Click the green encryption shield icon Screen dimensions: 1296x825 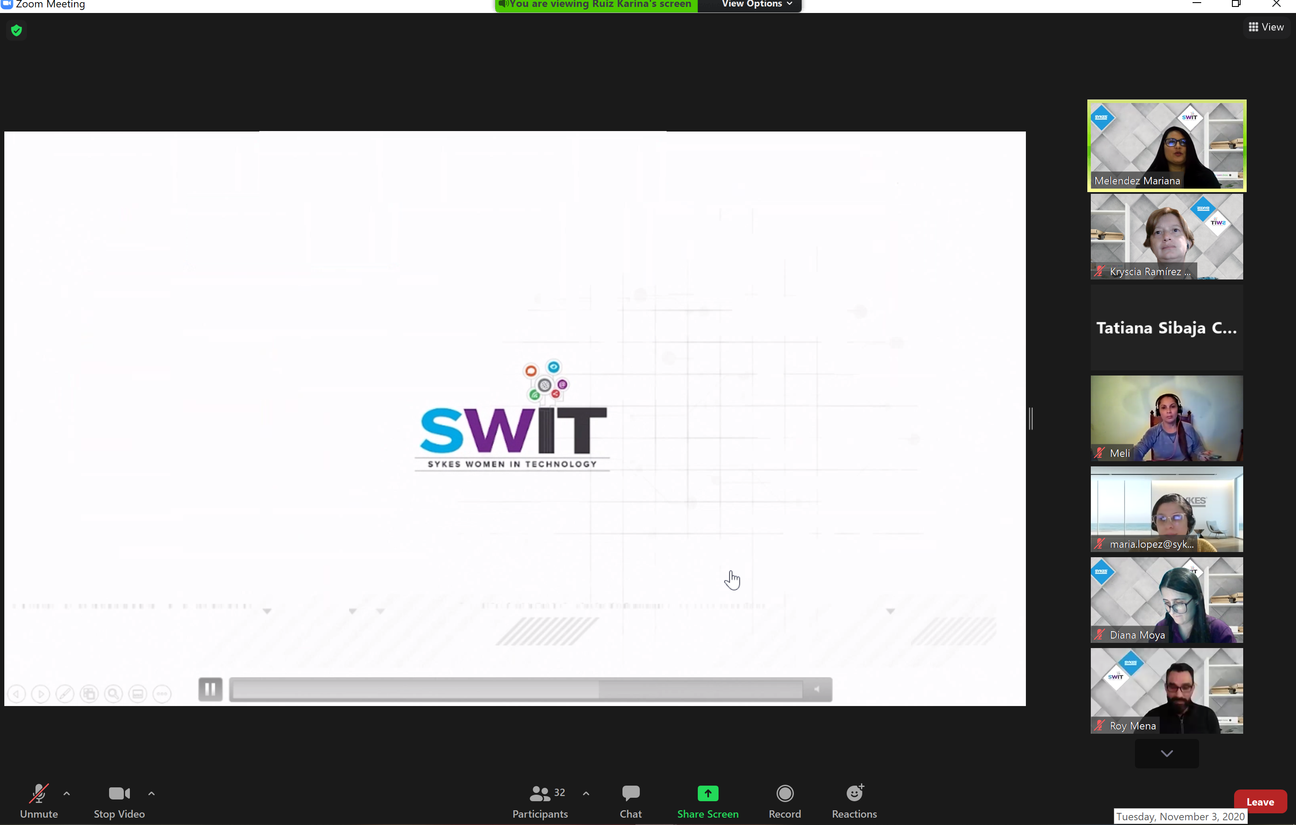17,31
